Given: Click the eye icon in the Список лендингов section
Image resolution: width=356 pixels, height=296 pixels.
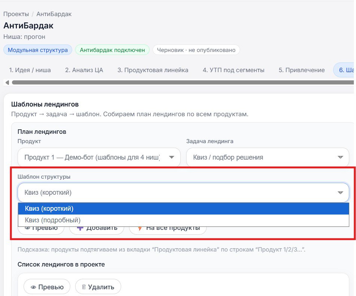Looking at the screenshot, I should click(x=34, y=286).
